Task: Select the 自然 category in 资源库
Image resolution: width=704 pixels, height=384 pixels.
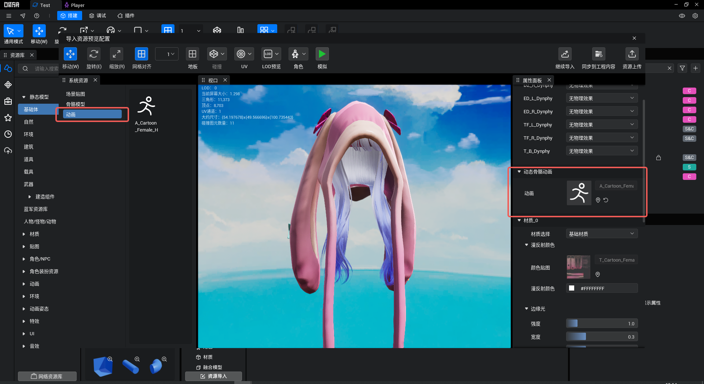Action: click(29, 122)
